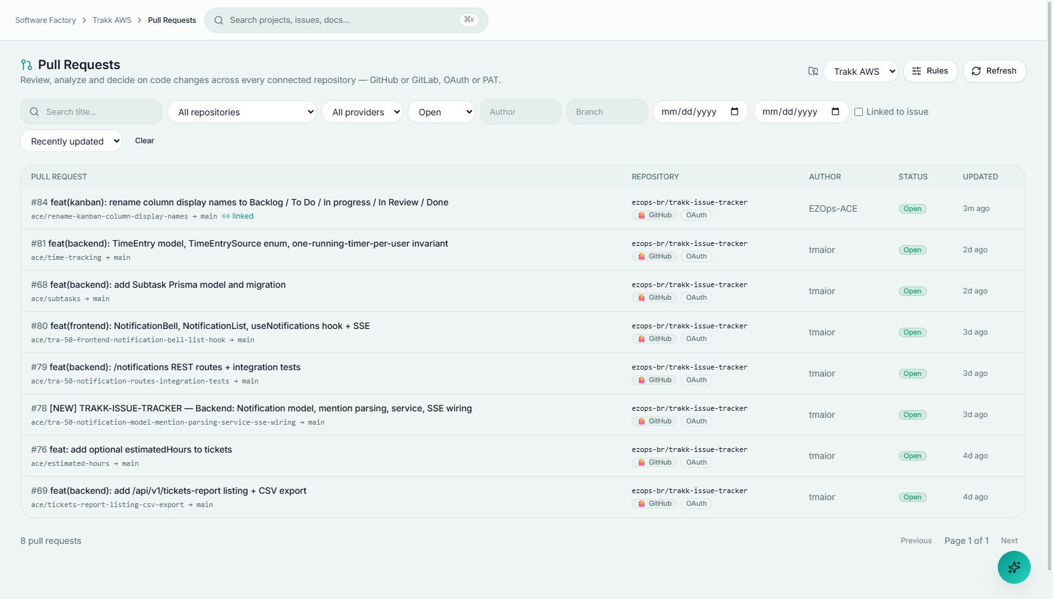1053x599 pixels.
Task: Open PR #84 rename column display names
Action: pyautogui.click(x=240, y=202)
